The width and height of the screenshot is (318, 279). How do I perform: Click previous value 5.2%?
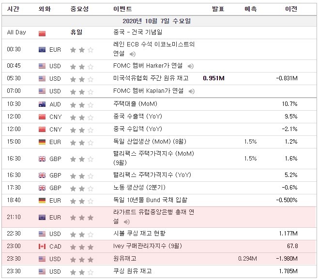point(291,175)
